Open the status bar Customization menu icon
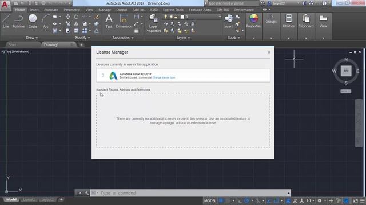 click(362, 200)
